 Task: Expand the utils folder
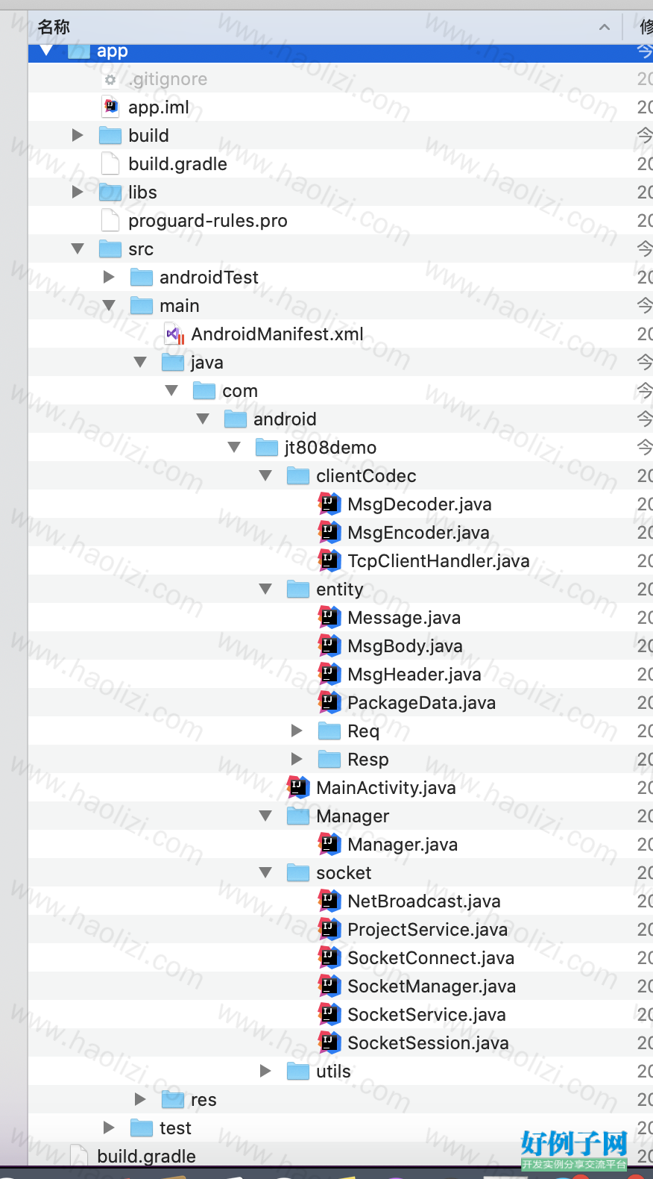(265, 1071)
